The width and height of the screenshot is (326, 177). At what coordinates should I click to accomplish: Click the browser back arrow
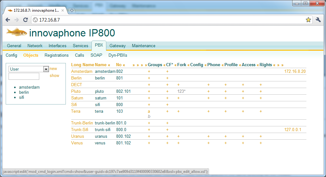8,20
